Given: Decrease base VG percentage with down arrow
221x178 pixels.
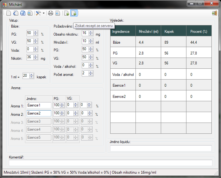Looking at the screenshot, I should 36,42.
